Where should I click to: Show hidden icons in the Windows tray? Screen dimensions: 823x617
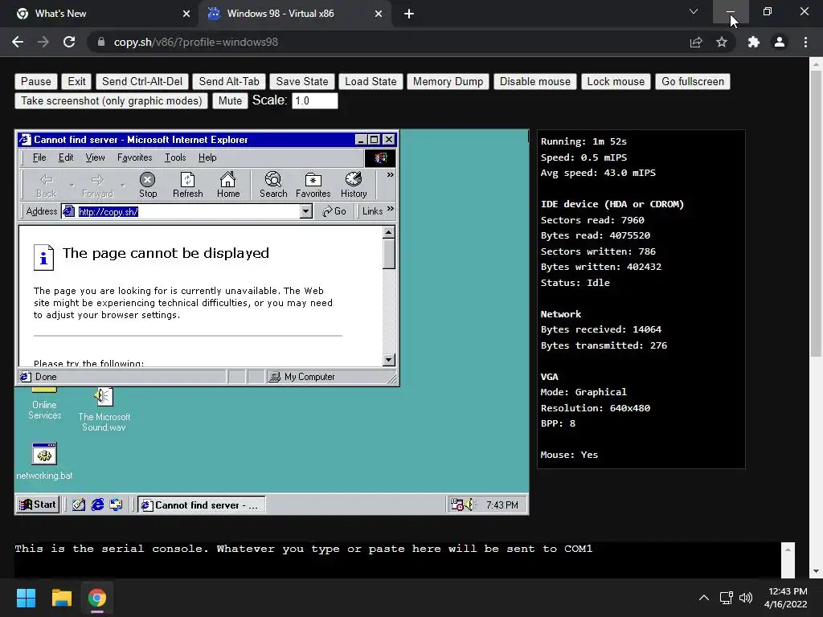coord(704,598)
